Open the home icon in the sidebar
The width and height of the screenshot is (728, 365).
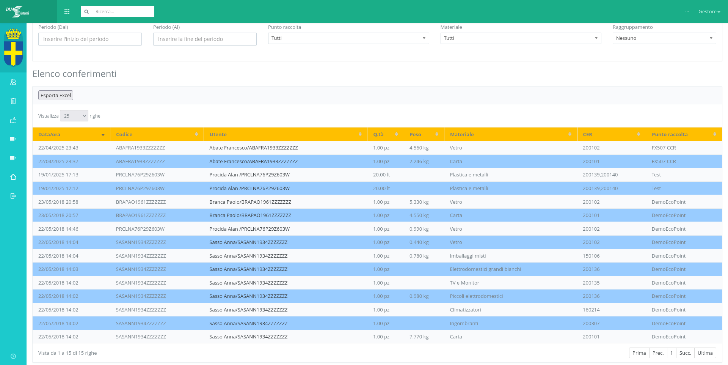pyautogui.click(x=13, y=177)
